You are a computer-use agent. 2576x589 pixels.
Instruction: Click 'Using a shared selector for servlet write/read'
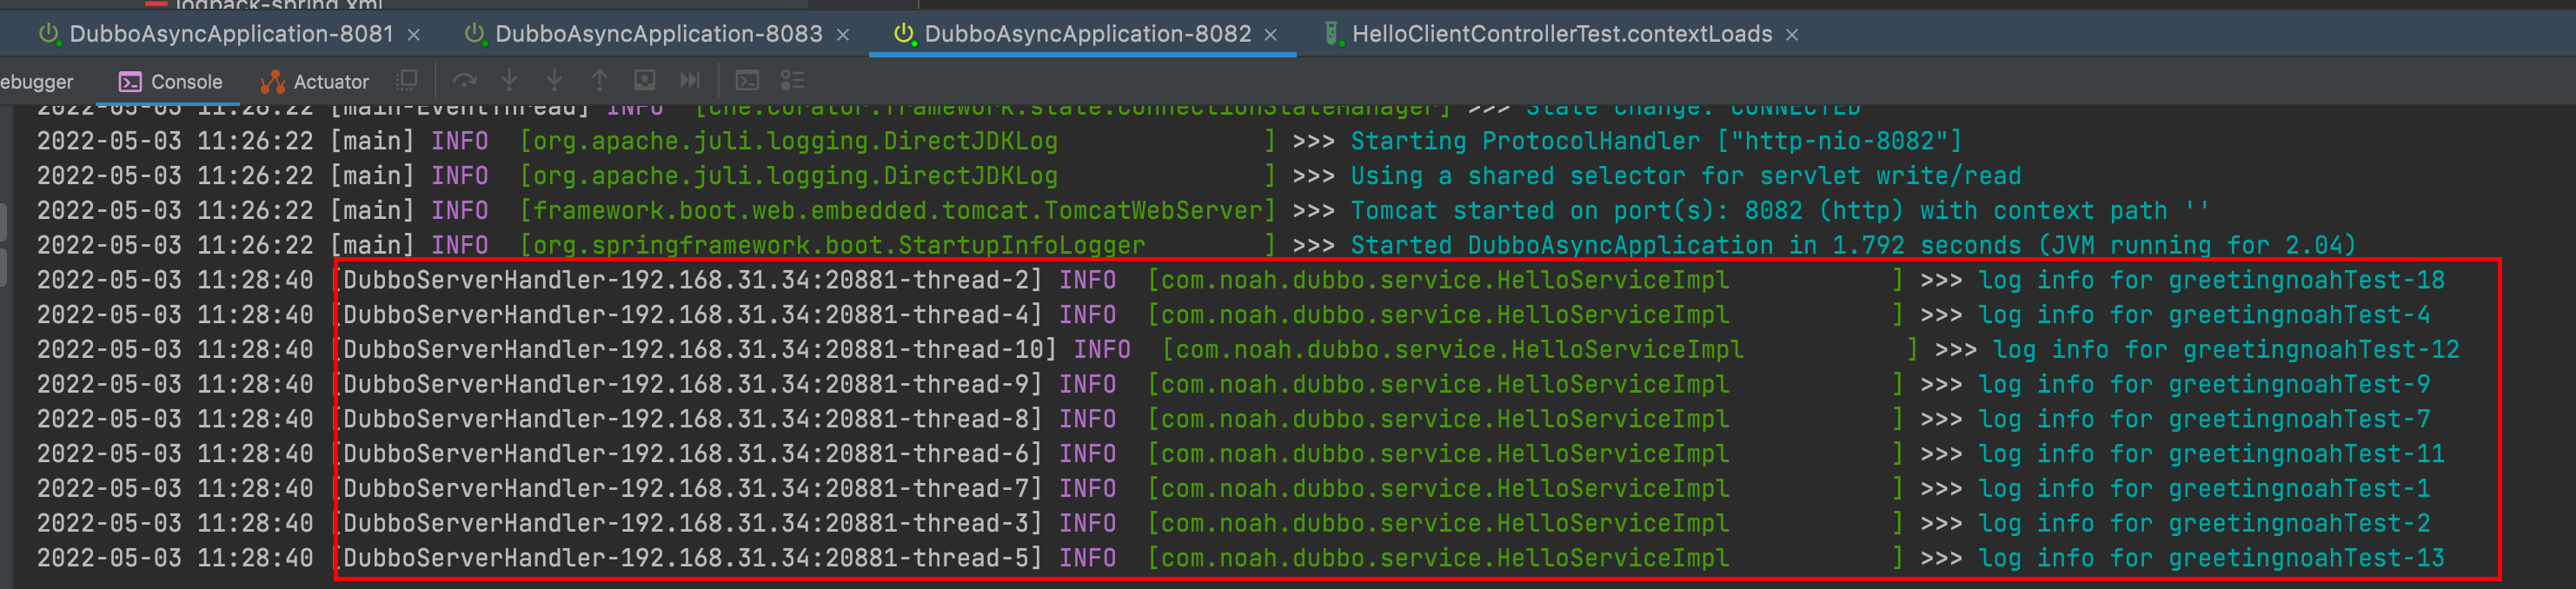[x=1686, y=176]
